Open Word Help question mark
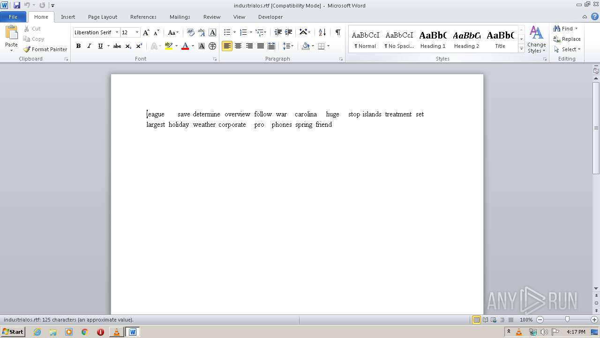Image resolution: width=600 pixels, height=338 pixels. point(595,16)
